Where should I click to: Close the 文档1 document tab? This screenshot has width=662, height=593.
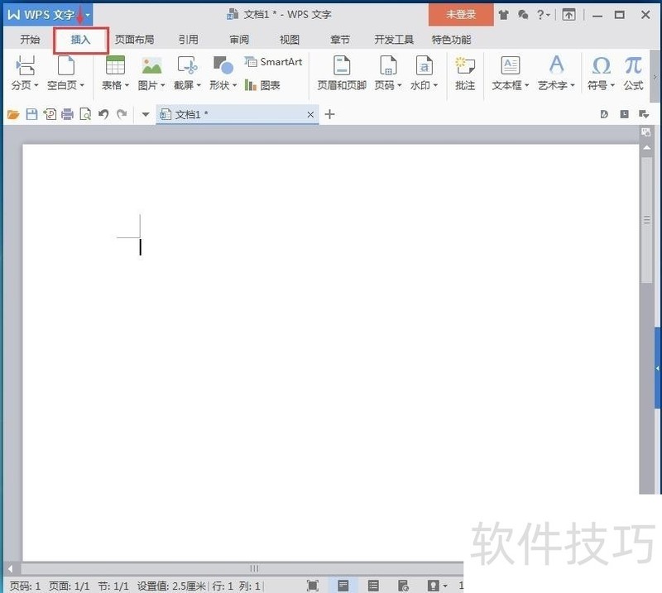coord(310,114)
